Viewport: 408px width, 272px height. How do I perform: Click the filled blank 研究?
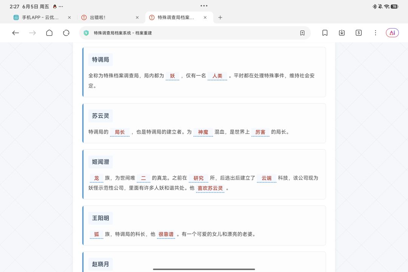(199, 178)
